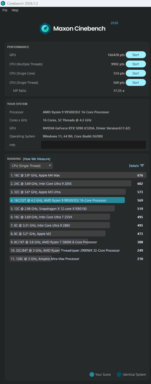This screenshot has width=151, height=384.
Task: Click the PERFORMANCE section heading
Action: tap(18, 47)
